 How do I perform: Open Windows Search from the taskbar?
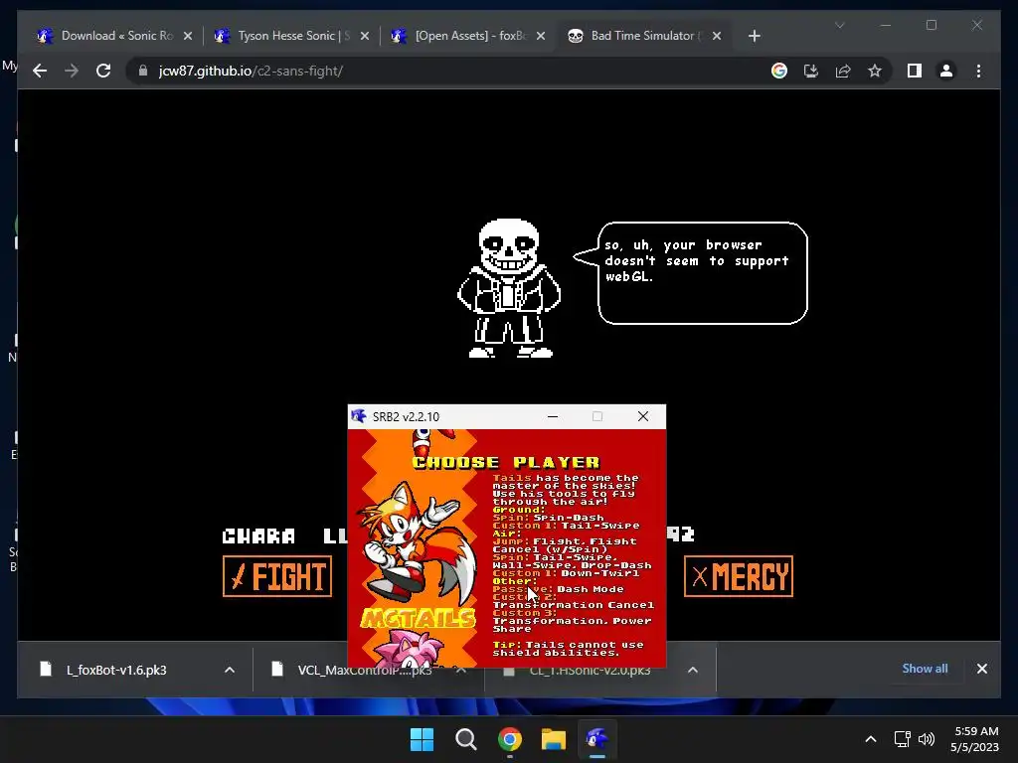point(465,739)
